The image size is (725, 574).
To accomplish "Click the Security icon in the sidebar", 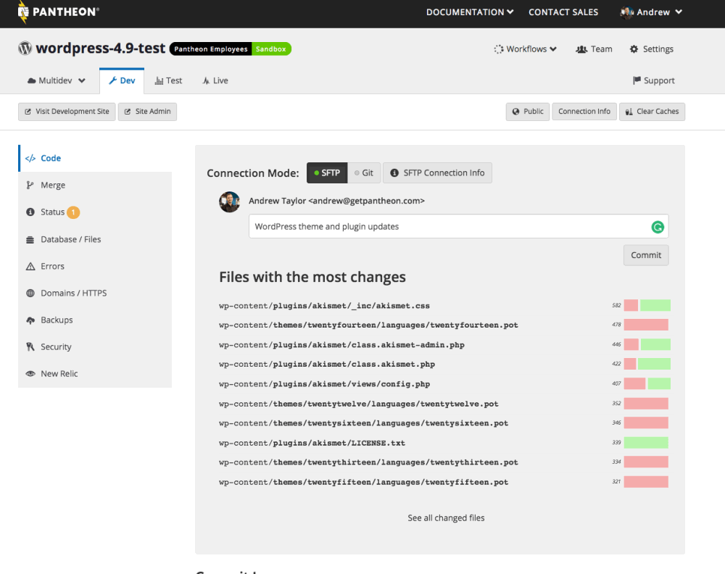I will click(30, 346).
